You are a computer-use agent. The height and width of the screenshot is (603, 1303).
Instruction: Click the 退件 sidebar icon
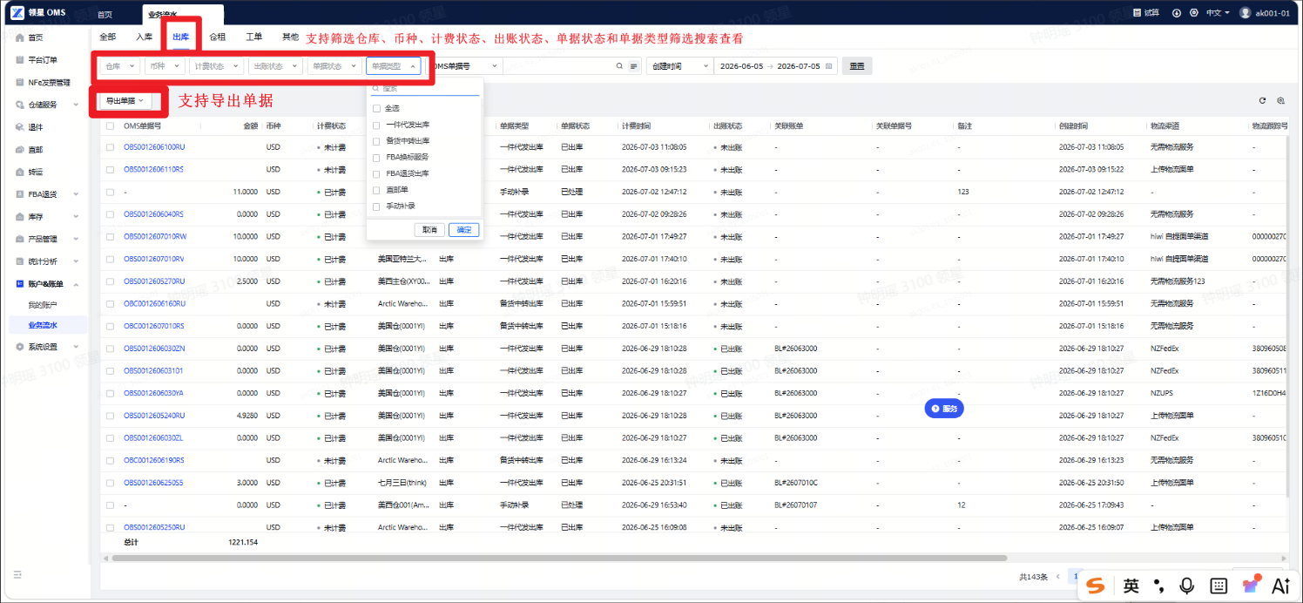(x=19, y=127)
